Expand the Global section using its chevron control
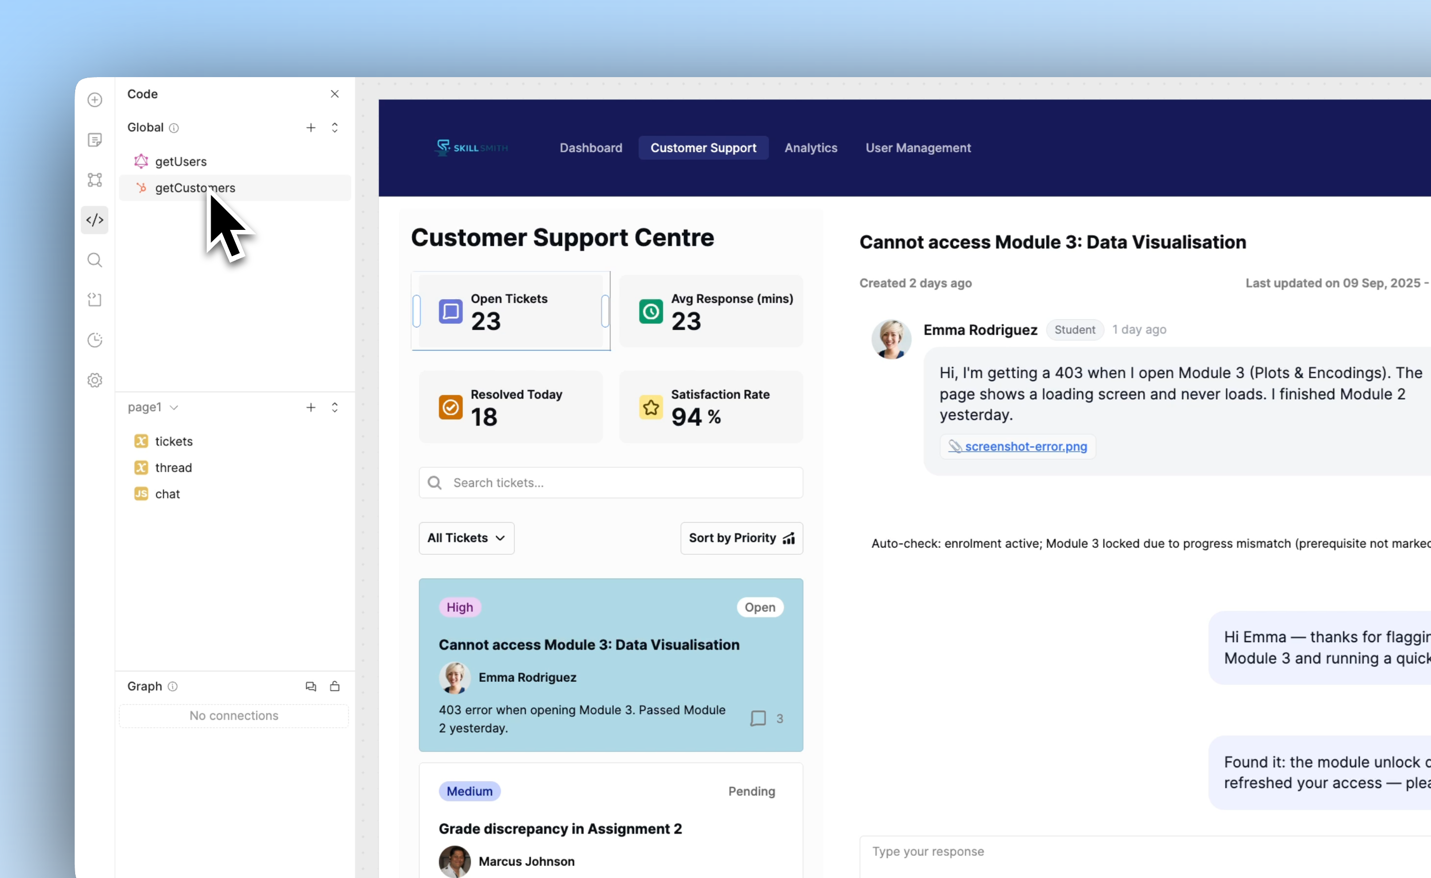 [x=335, y=127]
